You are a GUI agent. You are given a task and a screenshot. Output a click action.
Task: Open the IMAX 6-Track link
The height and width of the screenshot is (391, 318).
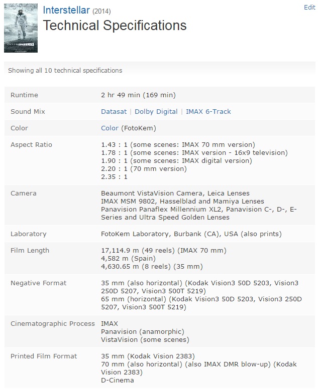tap(208, 111)
